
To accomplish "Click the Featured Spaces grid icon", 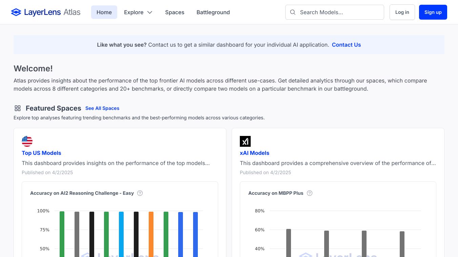I will [18, 108].
